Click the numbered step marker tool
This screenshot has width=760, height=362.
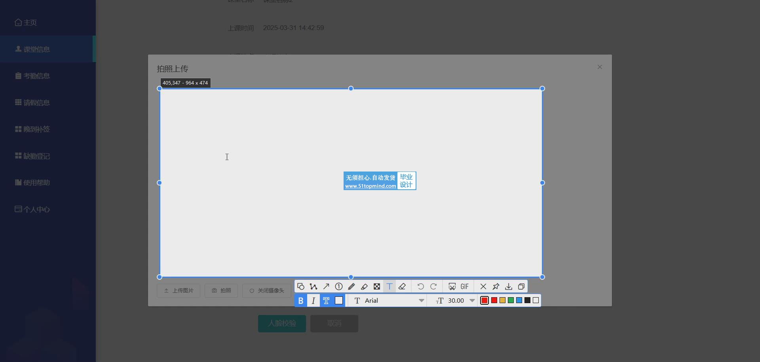[339, 287]
